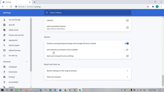Toggle Continue running background apps switch
Viewport: 164px width, 92px height.
click(127, 43)
